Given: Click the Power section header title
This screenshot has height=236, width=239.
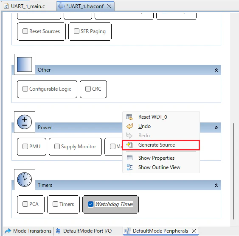Looking at the screenshot, I should 45,128.
